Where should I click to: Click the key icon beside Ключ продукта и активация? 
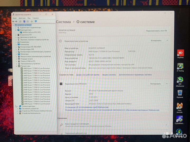[61, 125]
